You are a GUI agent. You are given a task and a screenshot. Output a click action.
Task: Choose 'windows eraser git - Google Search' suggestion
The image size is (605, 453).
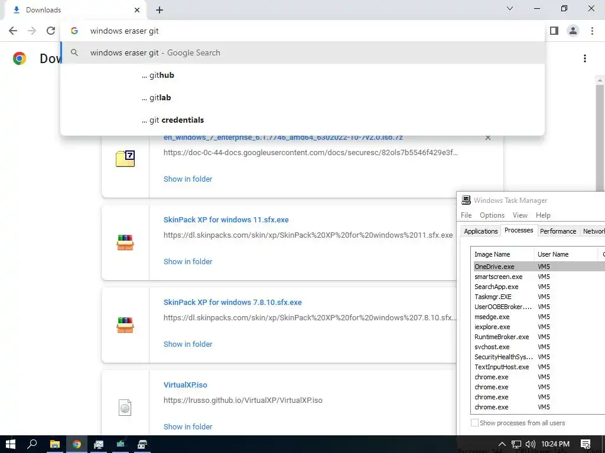click(x=302, y=52)
